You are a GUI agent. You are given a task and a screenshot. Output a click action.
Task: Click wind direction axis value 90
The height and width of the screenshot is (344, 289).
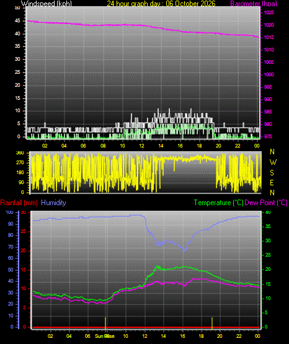[21, 182]
